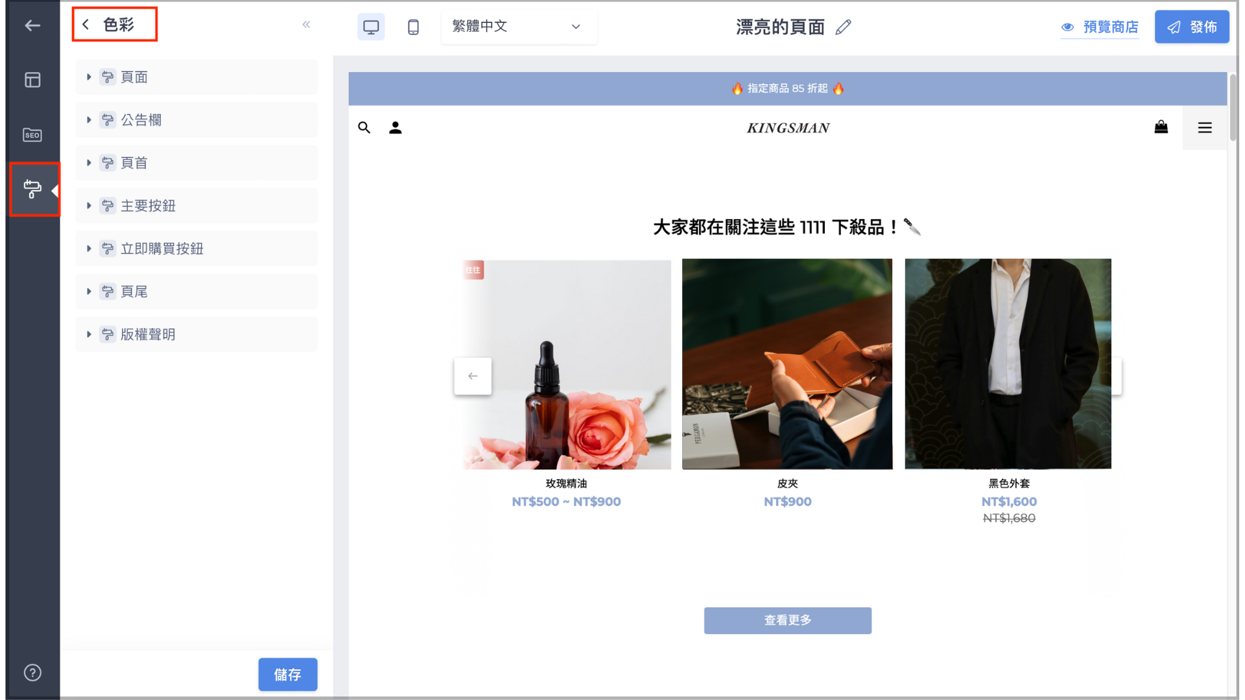Click the 玫瑰精油 product thumbnail
Screen dimensions: 1245x700
[565, 364]
